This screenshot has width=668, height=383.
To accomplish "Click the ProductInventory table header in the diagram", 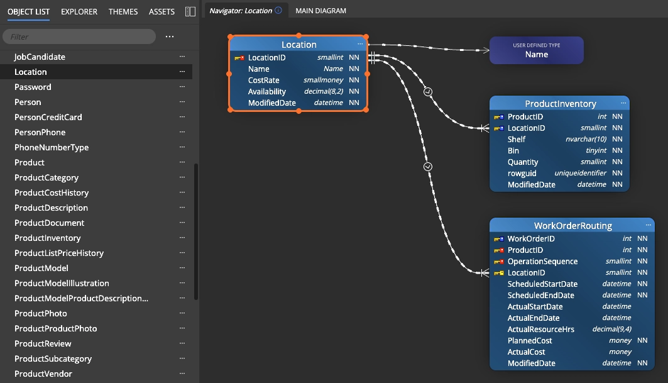I will click(560, 104).
